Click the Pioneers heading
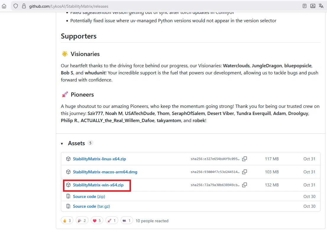 (x=82, y=95)
